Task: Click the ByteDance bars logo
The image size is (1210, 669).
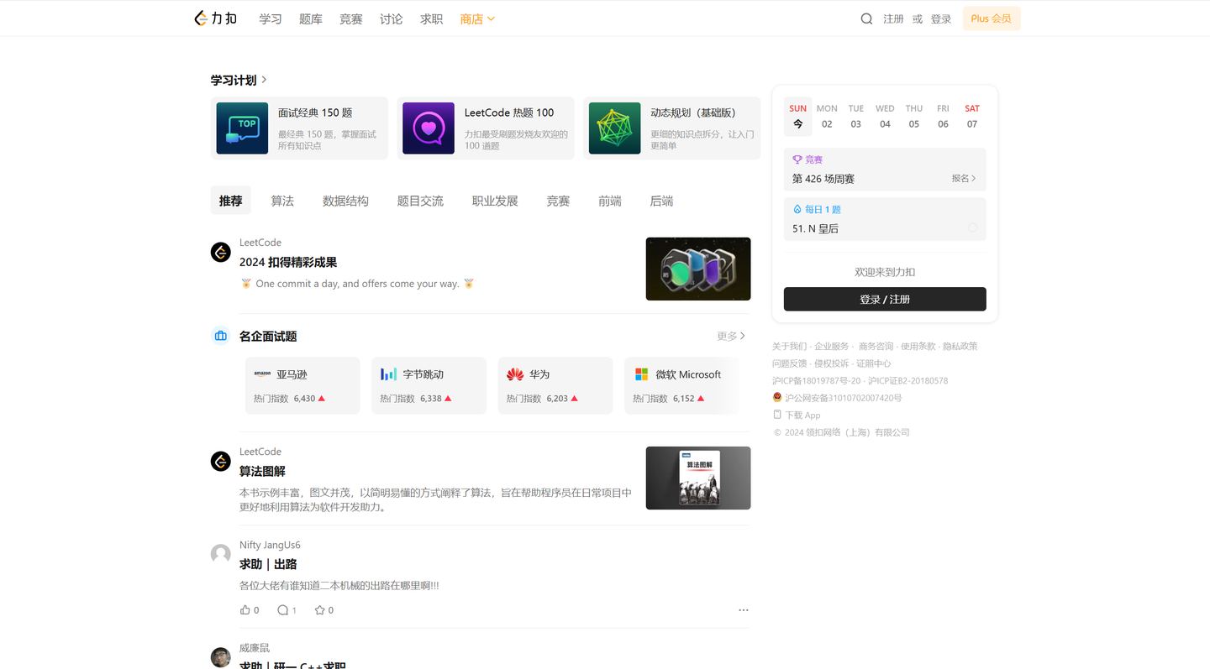Action: [x=388, y=374]
